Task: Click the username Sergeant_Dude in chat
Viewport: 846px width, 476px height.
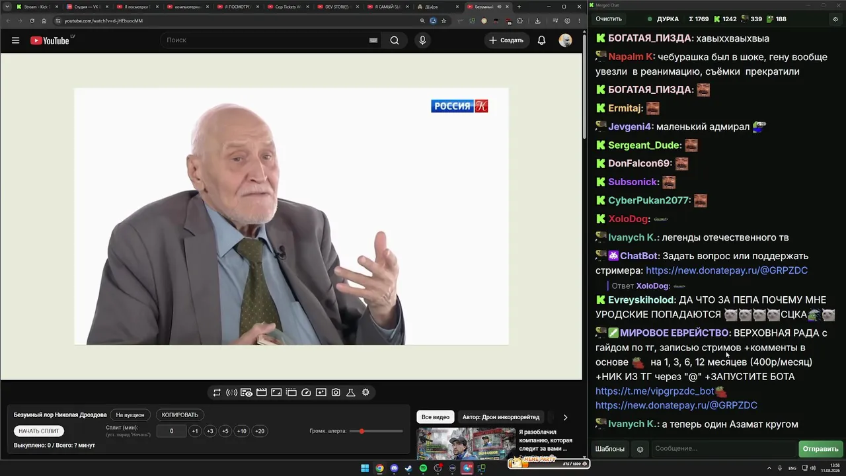Action: point(644,145)
